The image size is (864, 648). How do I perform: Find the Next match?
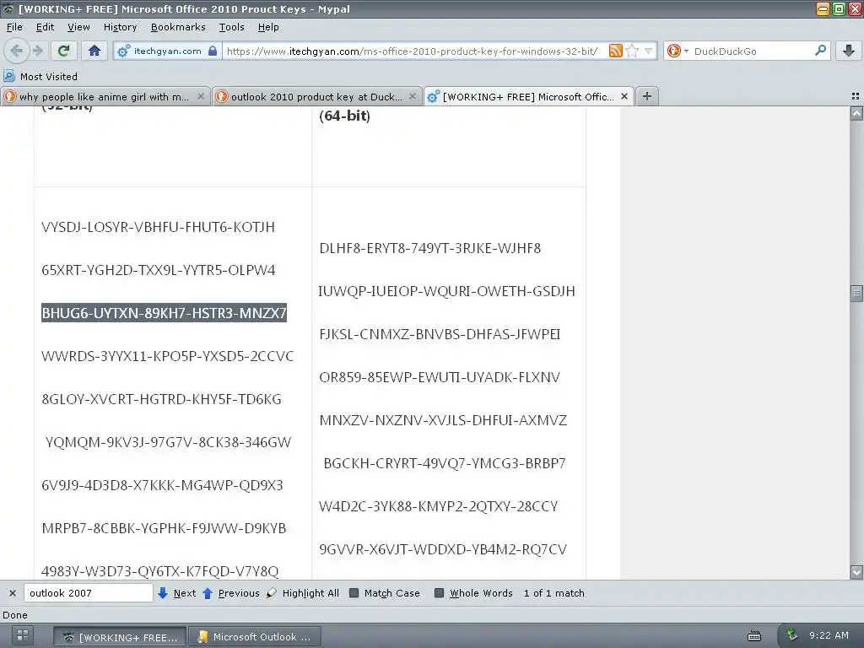point(177,593)
